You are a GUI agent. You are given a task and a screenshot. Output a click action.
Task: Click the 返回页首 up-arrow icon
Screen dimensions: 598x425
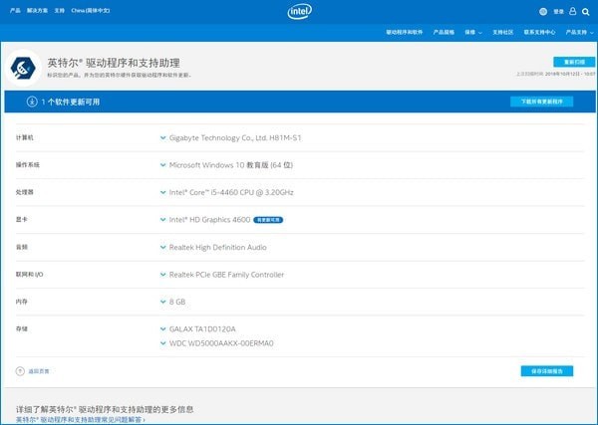pos(19,370)
